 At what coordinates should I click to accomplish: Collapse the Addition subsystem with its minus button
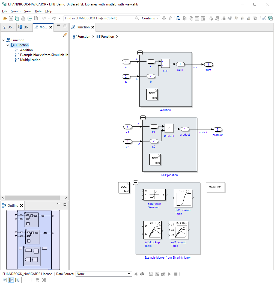[x=140, y=52]
